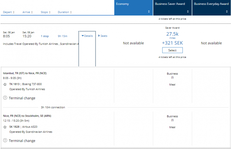
Task: Sort flights by Depart time
Action: (9, 12)
